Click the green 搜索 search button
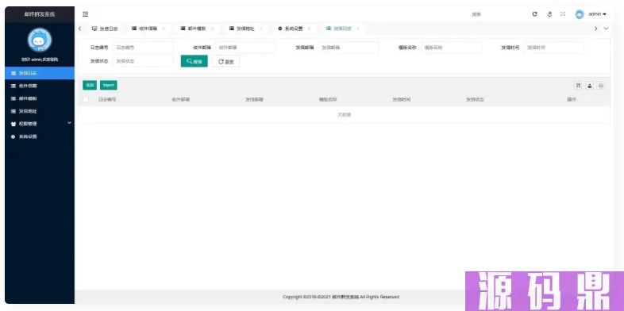This screenshot has height=311, width=624. [x=195, y=61]
